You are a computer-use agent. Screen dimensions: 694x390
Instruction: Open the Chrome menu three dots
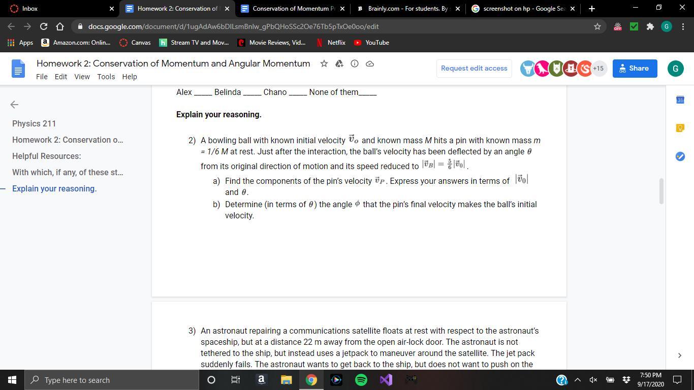[683, 26]
